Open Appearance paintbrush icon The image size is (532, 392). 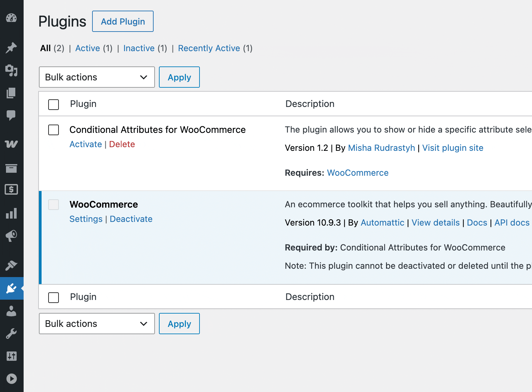[x=11, y=265]
